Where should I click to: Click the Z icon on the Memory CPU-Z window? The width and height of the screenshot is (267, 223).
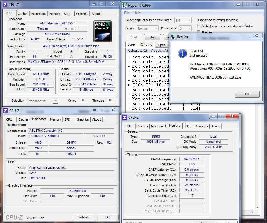click(125, 117)
